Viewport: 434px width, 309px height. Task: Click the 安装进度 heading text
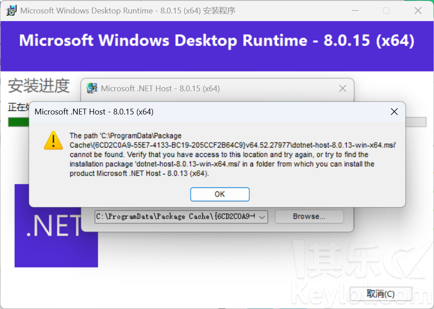point(39,85)
